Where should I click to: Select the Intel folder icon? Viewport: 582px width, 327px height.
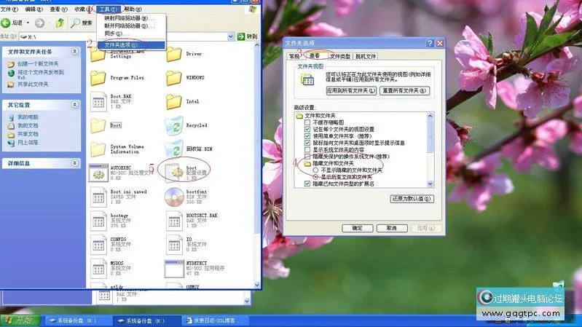click(x=173, y=102)
